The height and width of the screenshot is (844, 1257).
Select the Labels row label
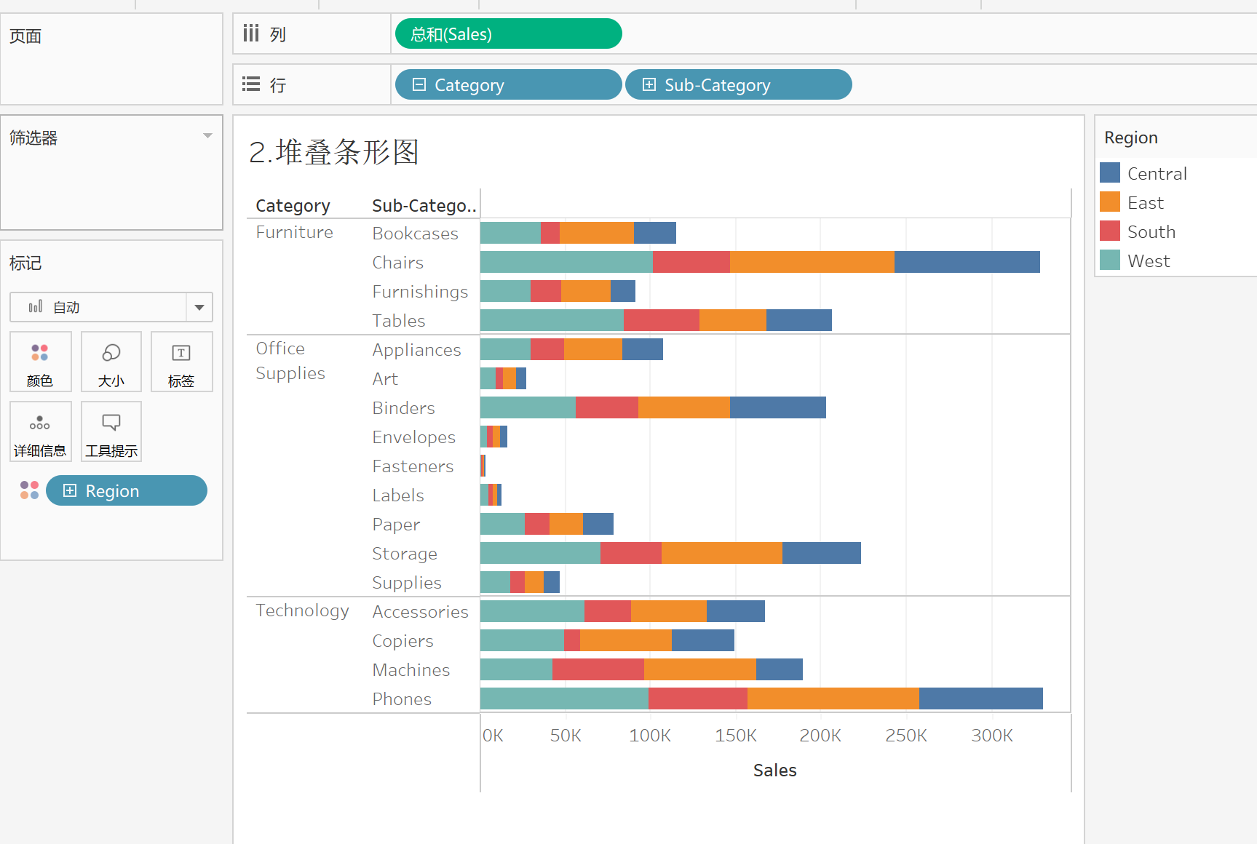[x=397, y=495]
